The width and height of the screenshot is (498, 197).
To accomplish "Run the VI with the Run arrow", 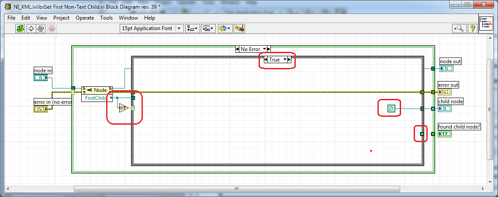I will (x=31, y=28).
